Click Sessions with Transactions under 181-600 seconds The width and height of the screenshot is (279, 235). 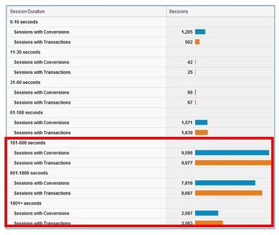[42, 163]
